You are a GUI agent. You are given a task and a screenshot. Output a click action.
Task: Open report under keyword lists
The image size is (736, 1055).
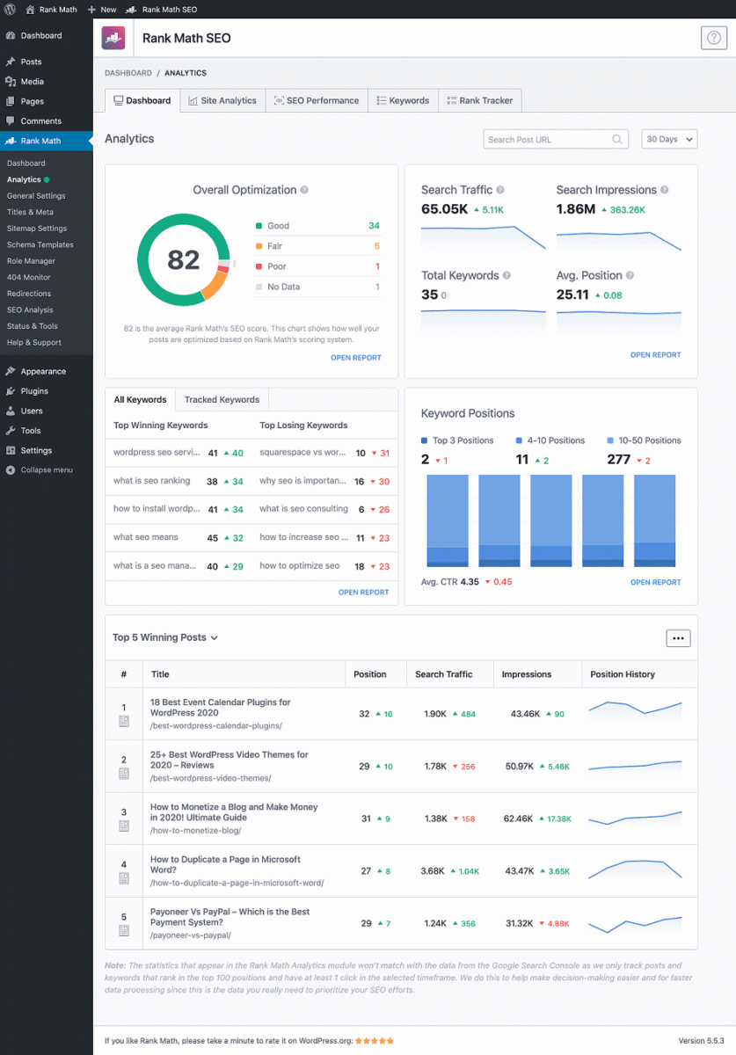pos(363,593)
